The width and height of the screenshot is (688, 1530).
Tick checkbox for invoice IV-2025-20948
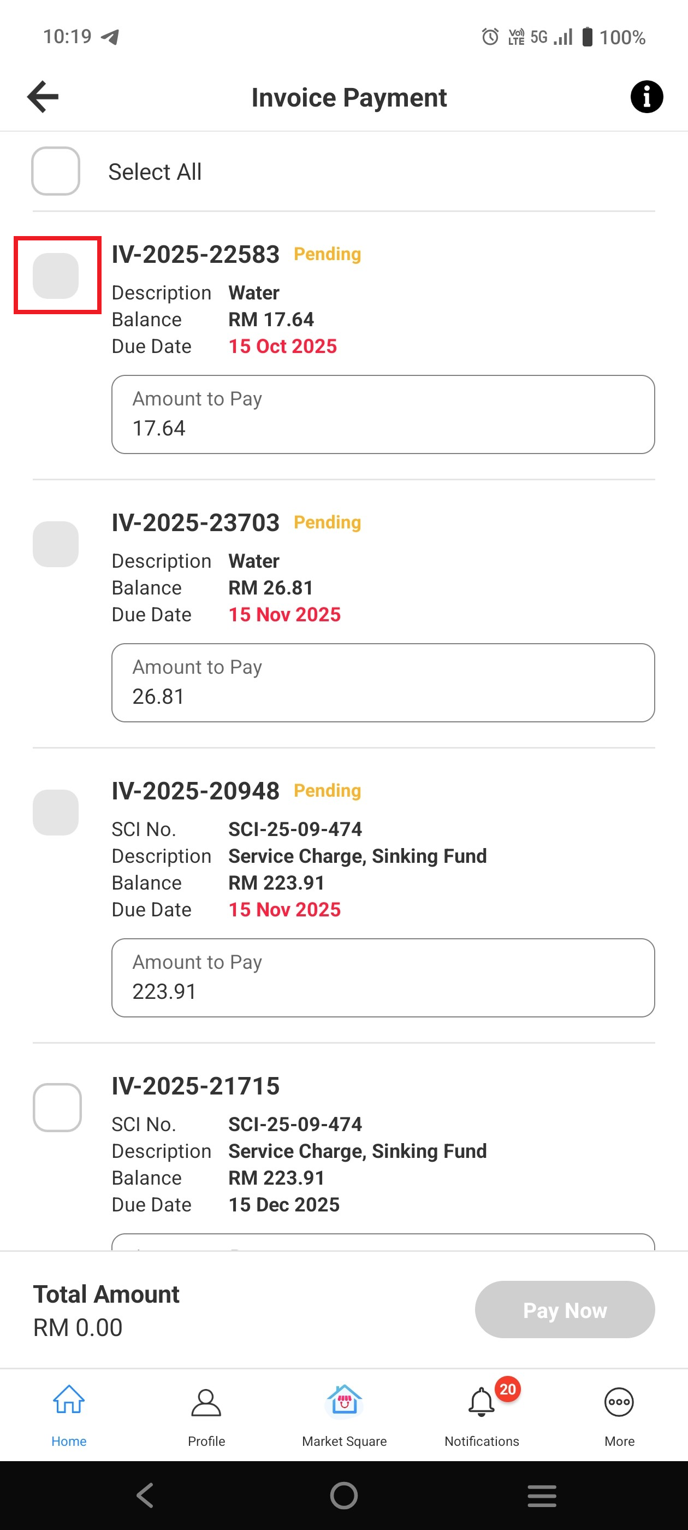[56, 812]
